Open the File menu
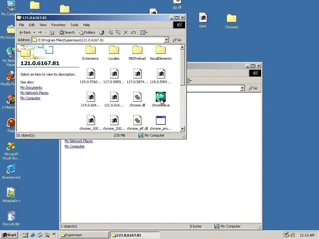This screenshot has width=319, height=239. click(x=21, y=25)
